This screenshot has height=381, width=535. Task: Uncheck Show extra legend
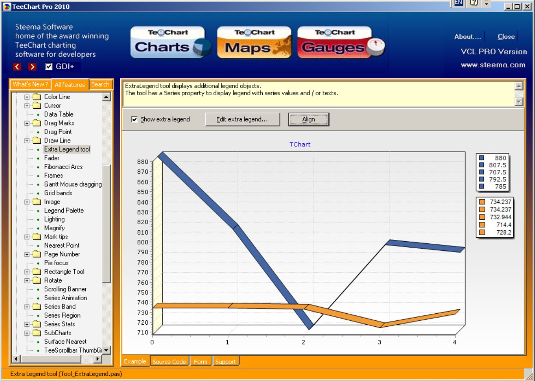135,119
